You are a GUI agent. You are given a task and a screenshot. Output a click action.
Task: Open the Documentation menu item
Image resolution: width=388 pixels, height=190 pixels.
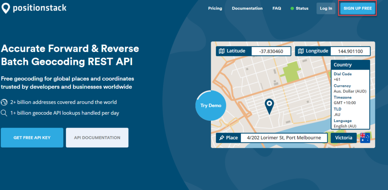247,8
